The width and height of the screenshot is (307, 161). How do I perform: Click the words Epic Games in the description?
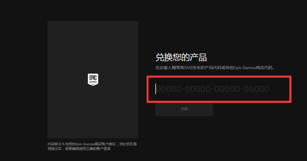245,68
